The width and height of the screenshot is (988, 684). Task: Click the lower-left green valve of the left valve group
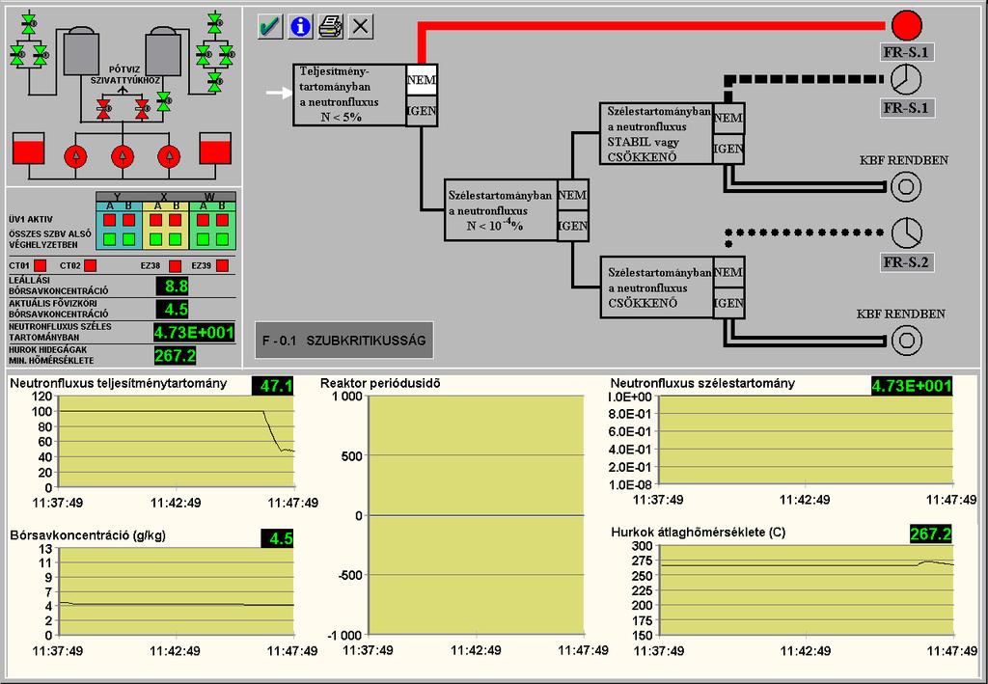pyautogui.click(x=17, y=55)
